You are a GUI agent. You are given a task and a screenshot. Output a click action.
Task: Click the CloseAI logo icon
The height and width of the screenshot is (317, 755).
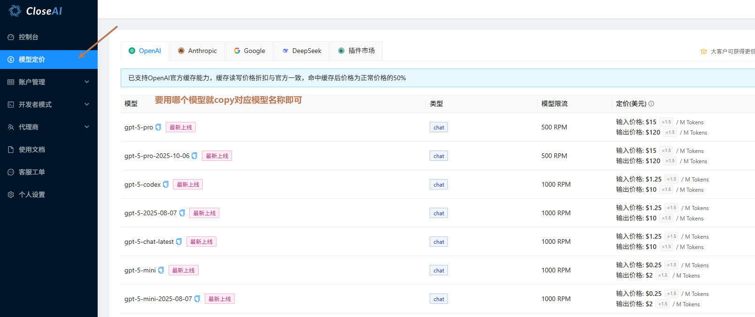(15, 11)
